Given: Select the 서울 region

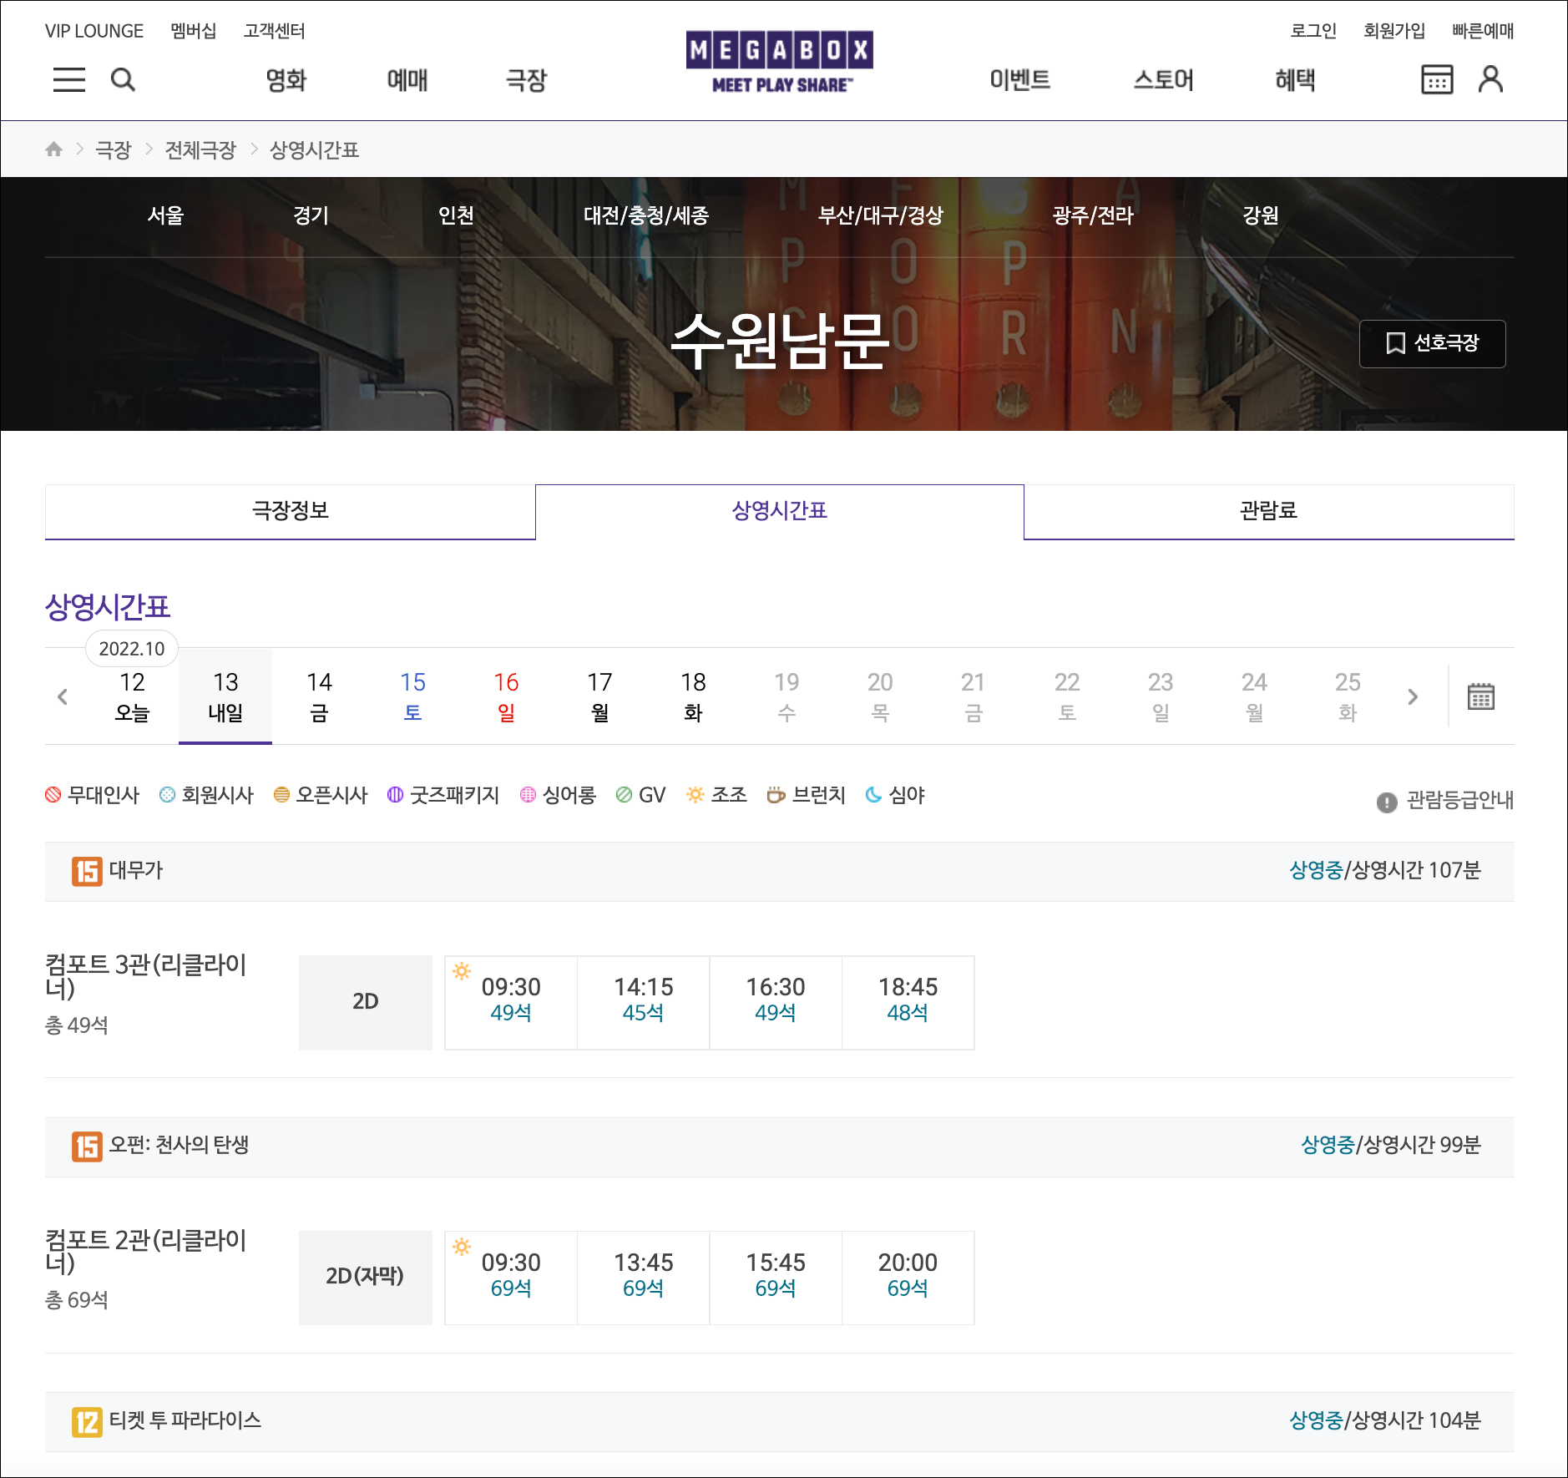Looking at the screenshot, I should pyautogui.click(x=165, y=215).
